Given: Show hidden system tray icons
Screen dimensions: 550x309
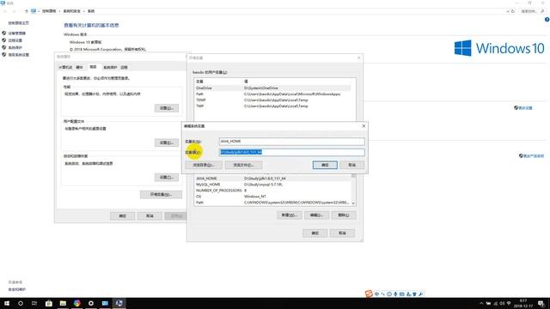Looking at the screenshot, I should coord(481,303).
